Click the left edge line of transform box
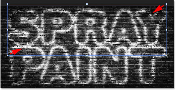 click(8, 17)
